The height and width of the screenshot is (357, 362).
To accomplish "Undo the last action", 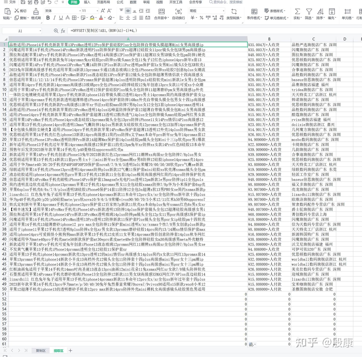I will pos(50,2).
